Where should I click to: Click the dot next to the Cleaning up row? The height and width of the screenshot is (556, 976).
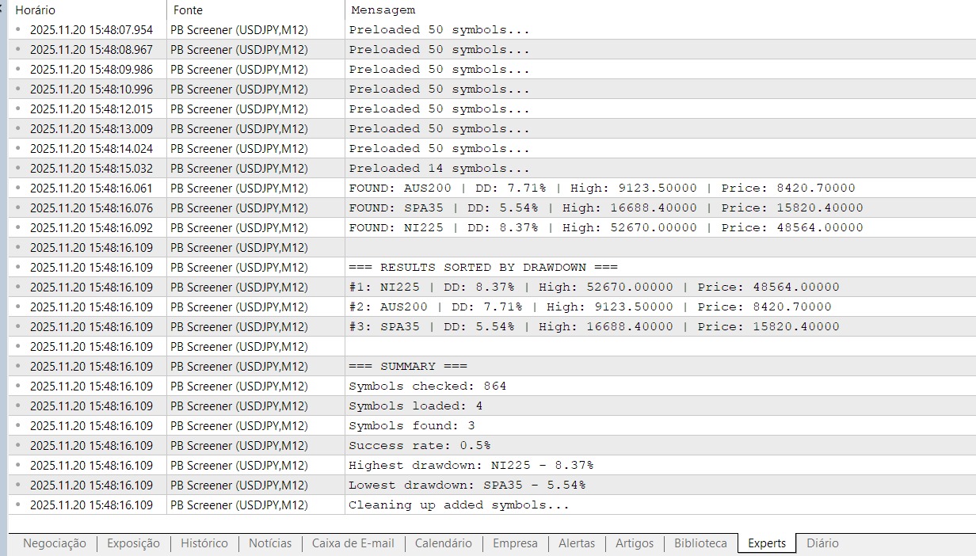pos(18,505)
